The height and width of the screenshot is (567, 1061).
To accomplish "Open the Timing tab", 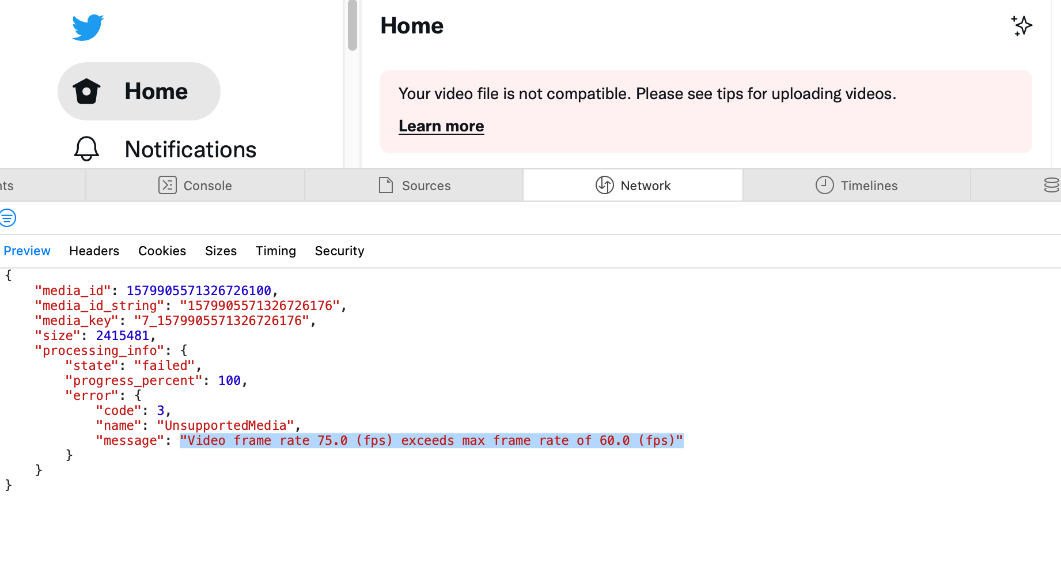I will coord(275,251).
